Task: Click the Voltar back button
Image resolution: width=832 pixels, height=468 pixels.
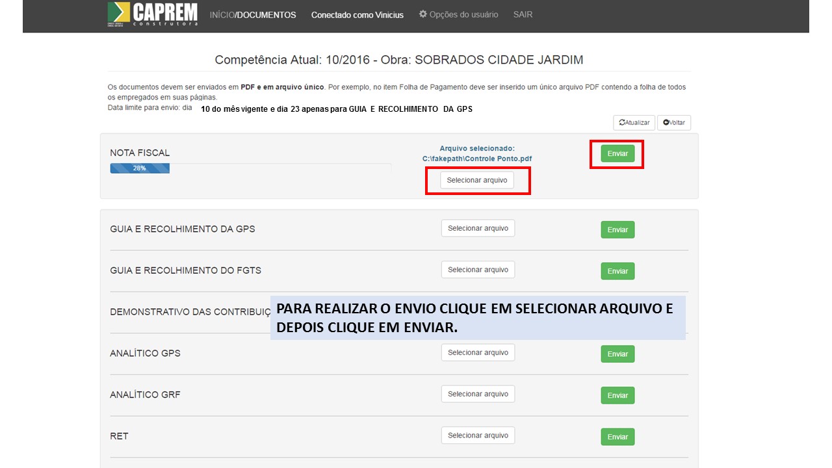Action: 674,122
